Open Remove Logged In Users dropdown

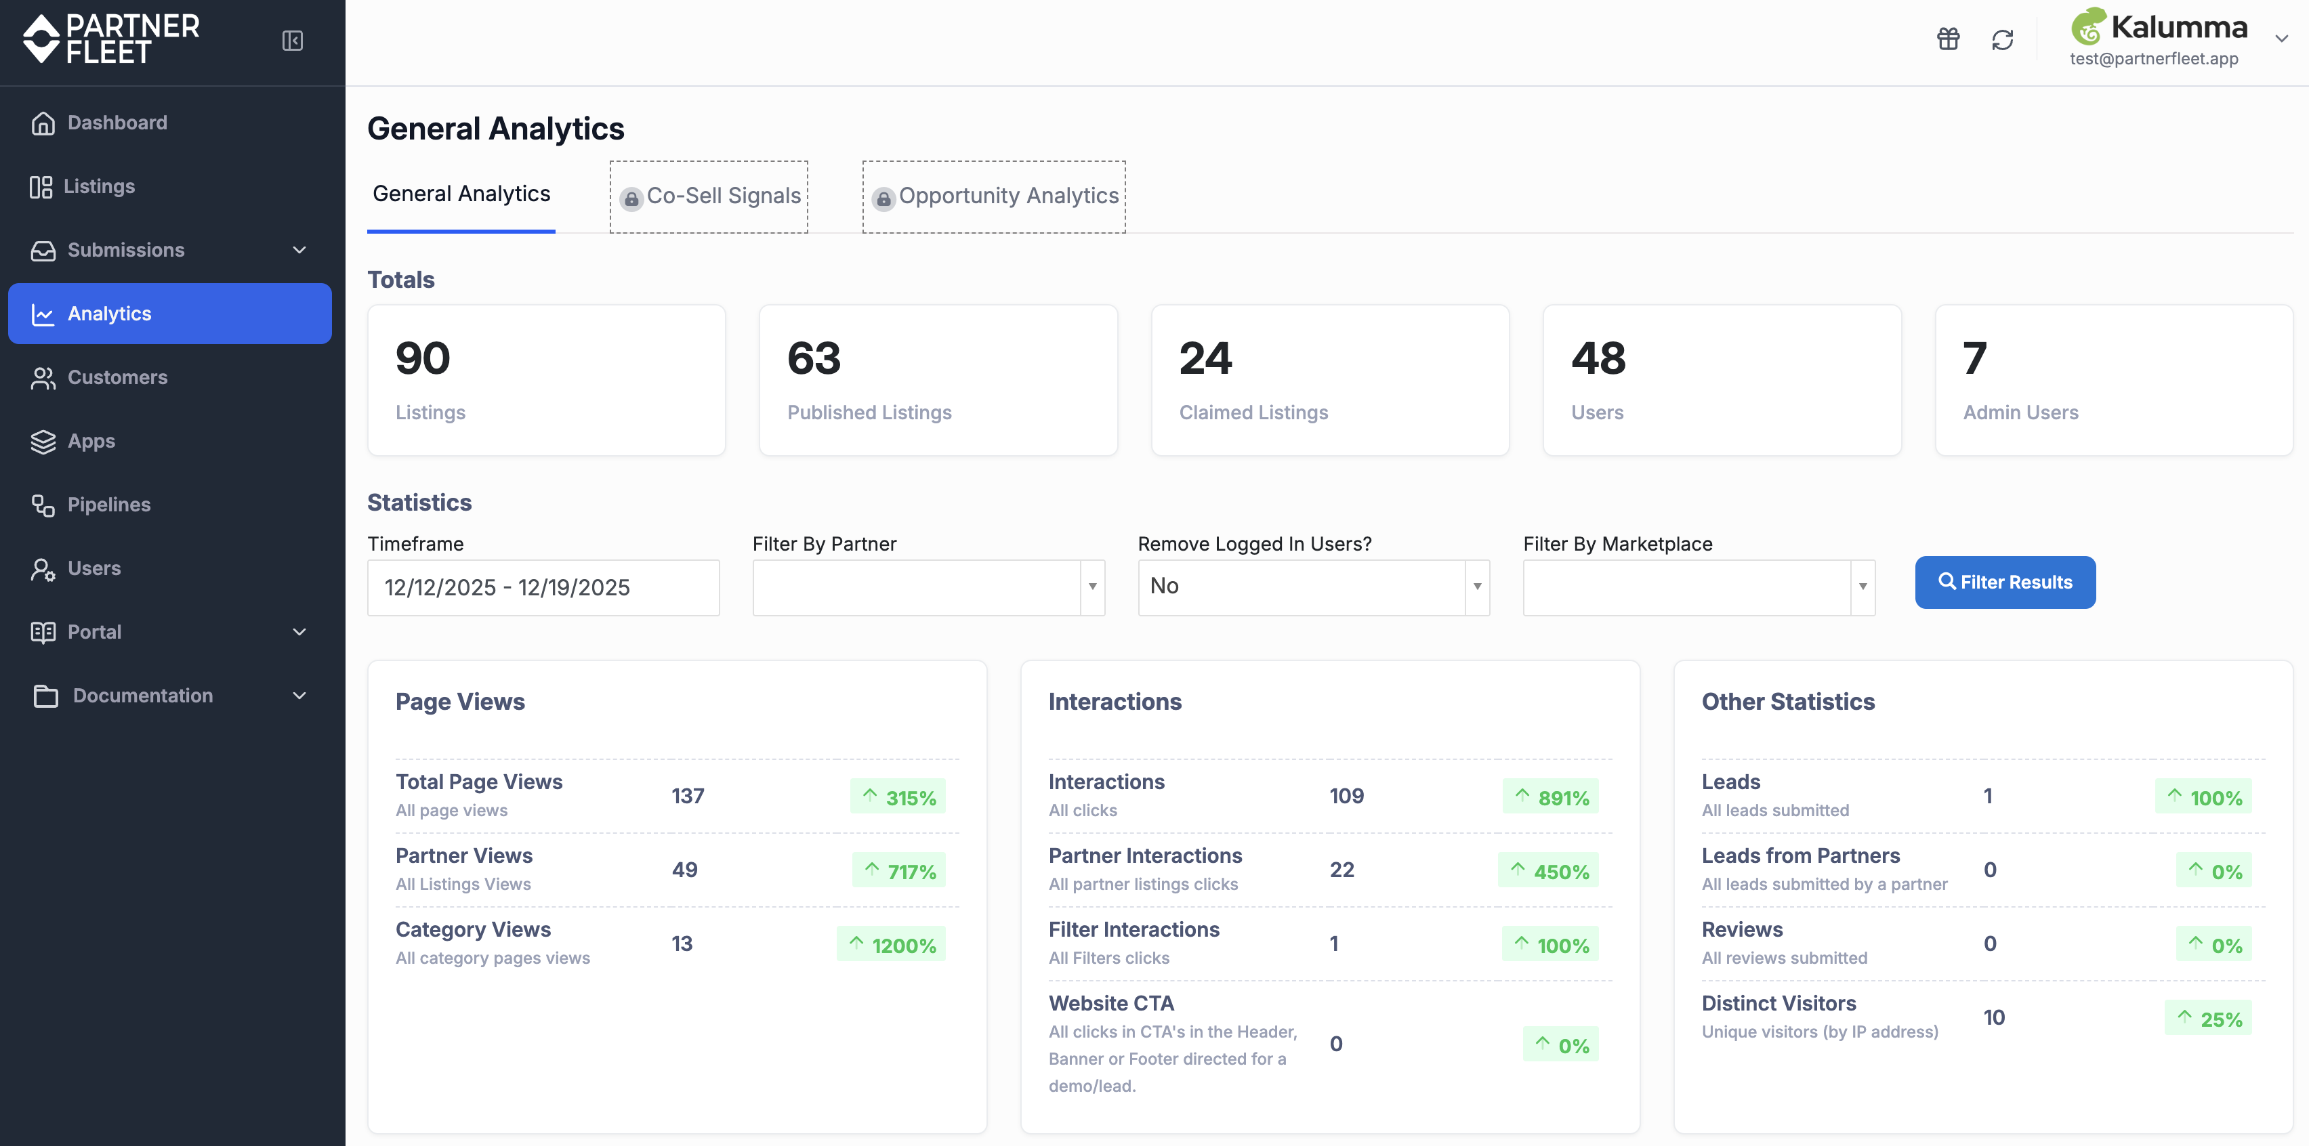coord(1314,588)
